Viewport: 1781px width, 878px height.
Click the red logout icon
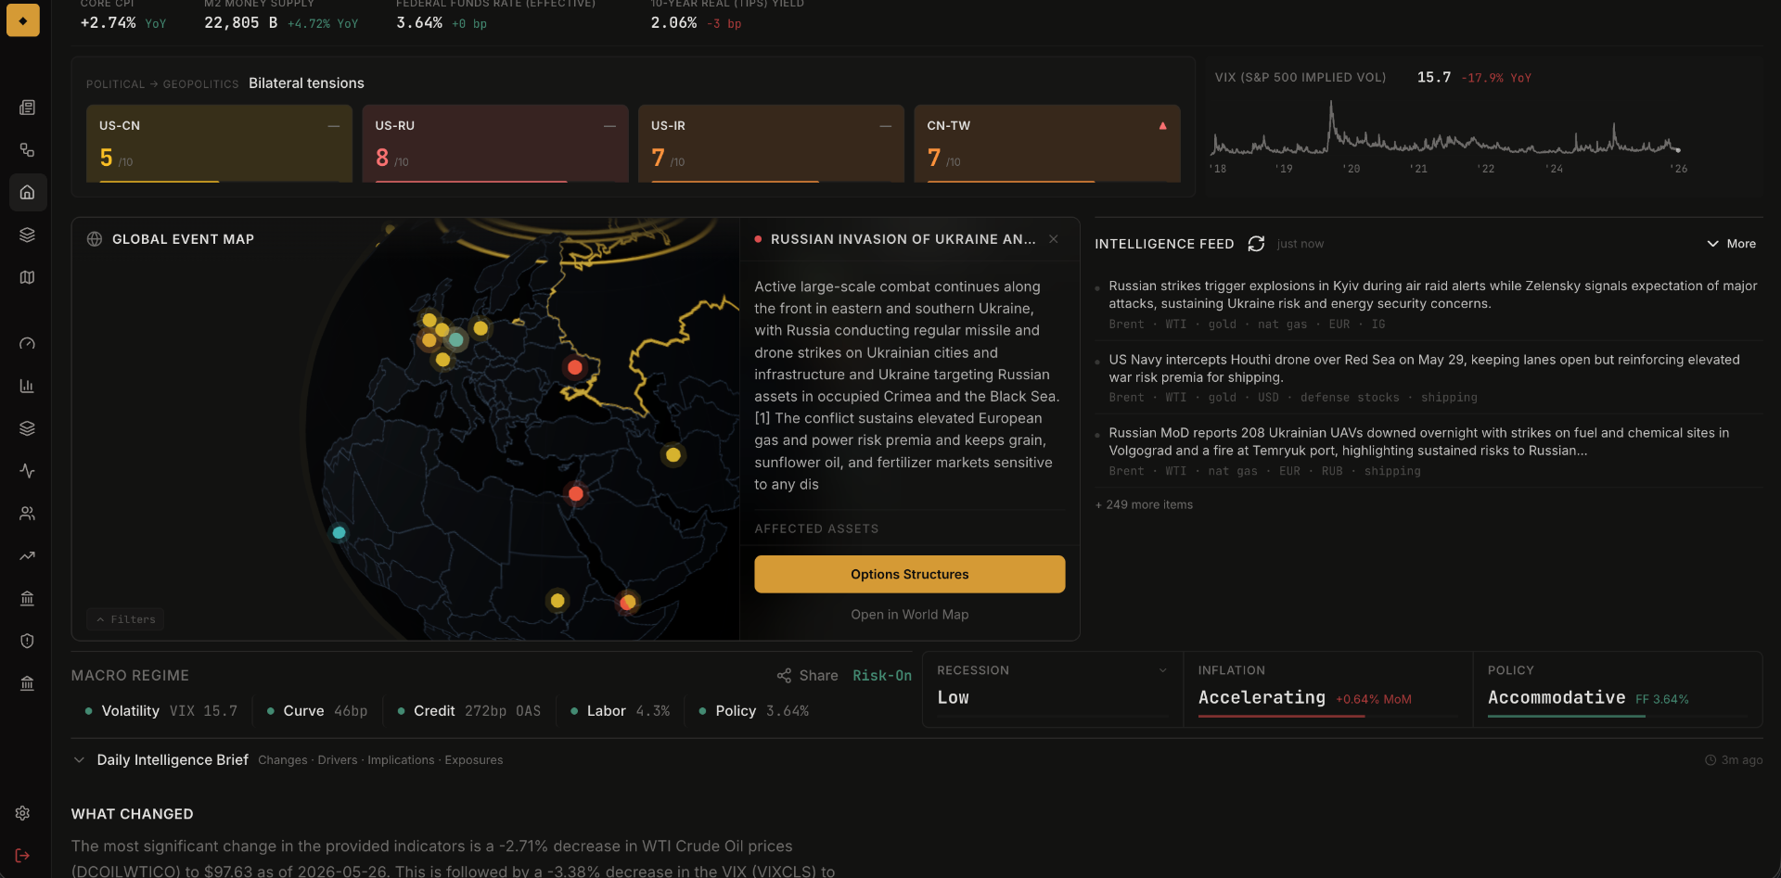[x=23, y=856]
